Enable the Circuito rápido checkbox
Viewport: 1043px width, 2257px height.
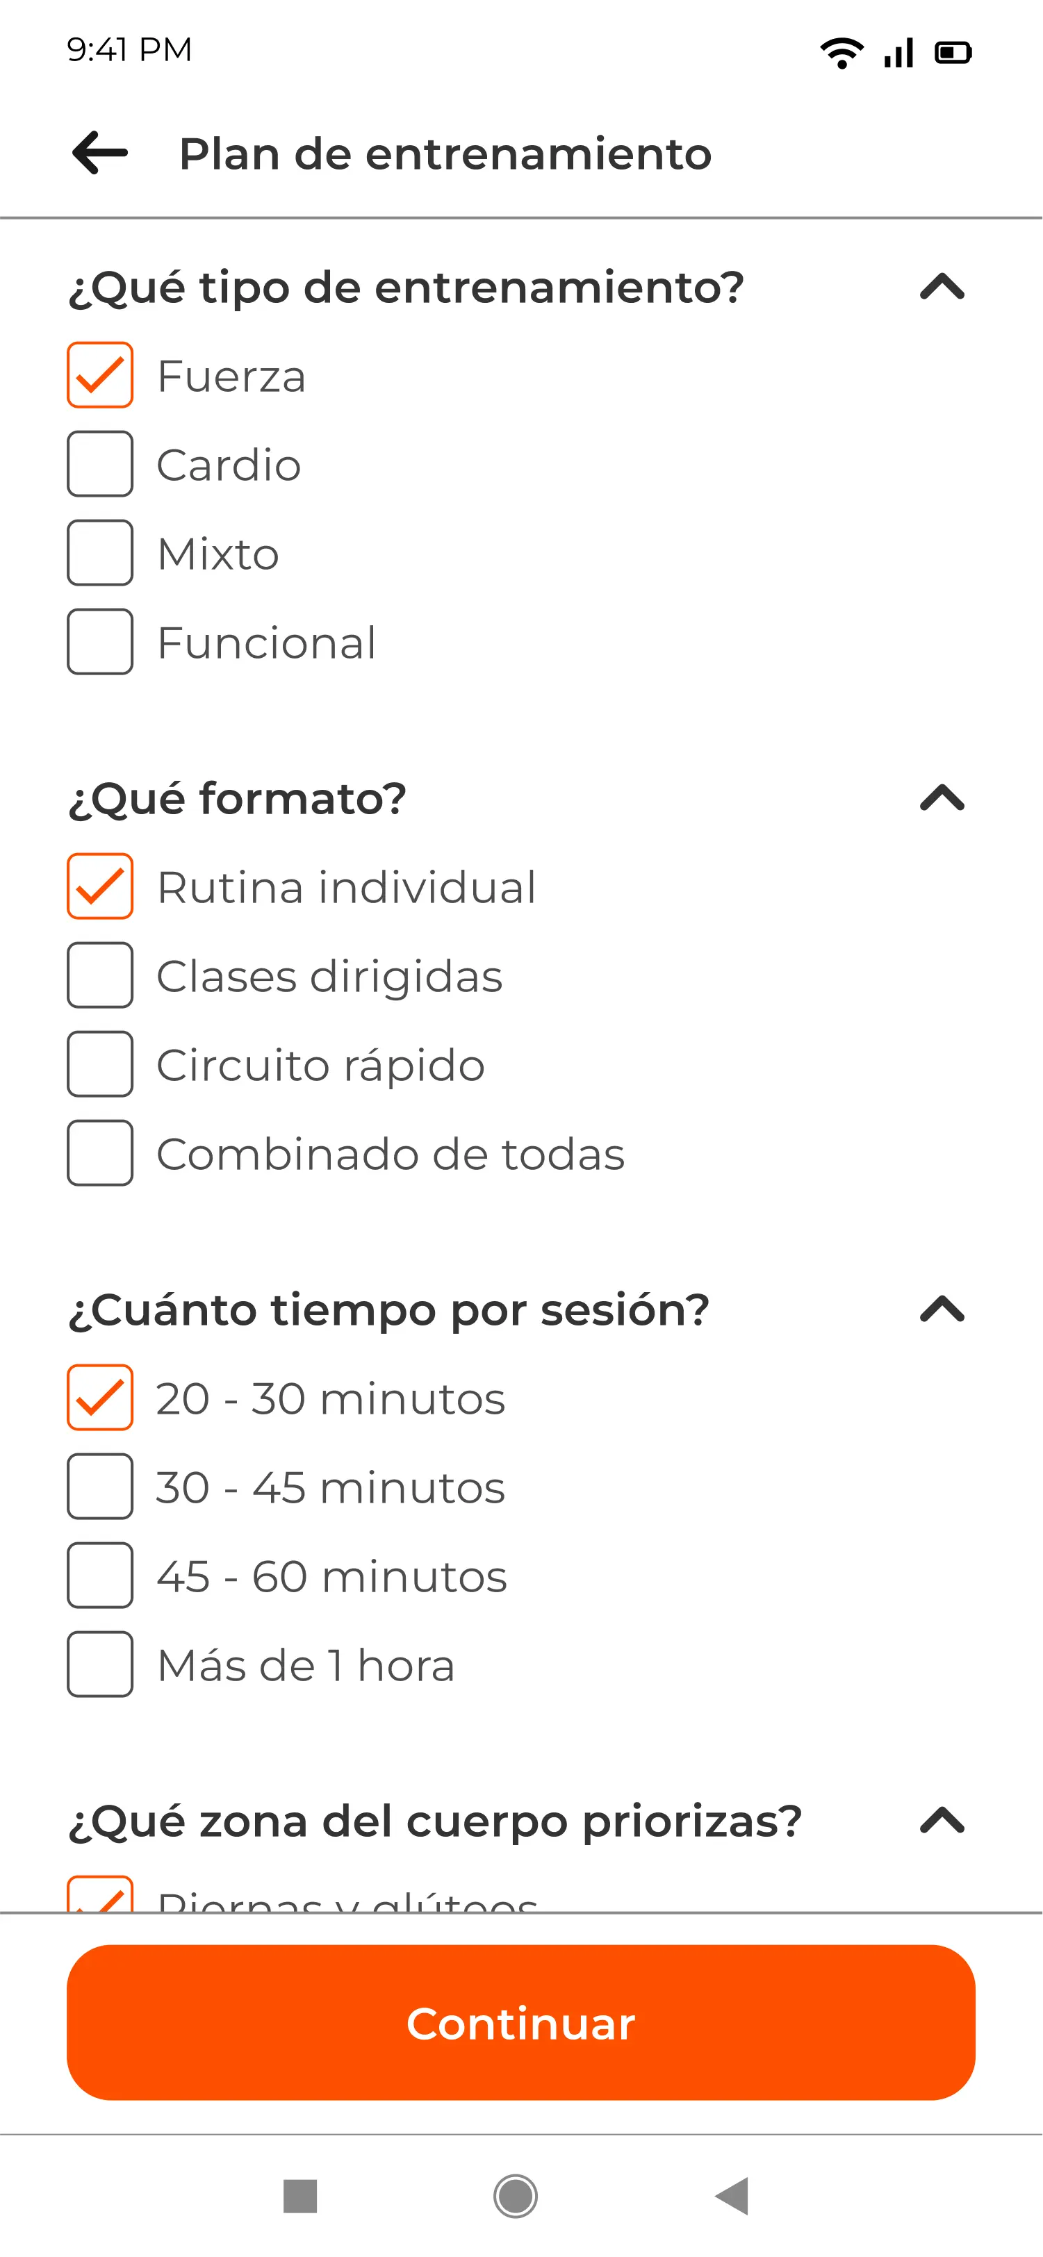100,1064
